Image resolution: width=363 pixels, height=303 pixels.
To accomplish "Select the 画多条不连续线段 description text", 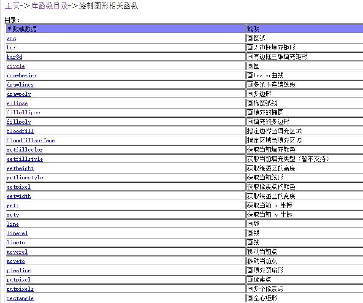I will tap(271, 84).
